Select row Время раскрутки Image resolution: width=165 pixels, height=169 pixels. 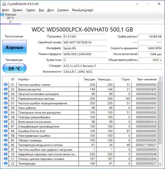tap(80, 89)
